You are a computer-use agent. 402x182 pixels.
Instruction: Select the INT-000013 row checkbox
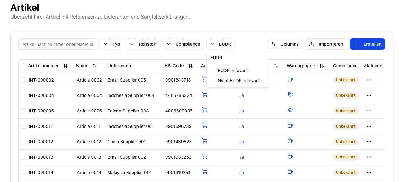[24, 157]
